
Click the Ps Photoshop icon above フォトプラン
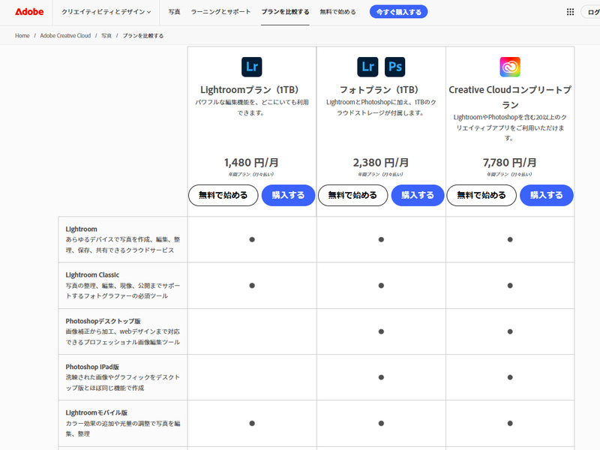point(394,67)
